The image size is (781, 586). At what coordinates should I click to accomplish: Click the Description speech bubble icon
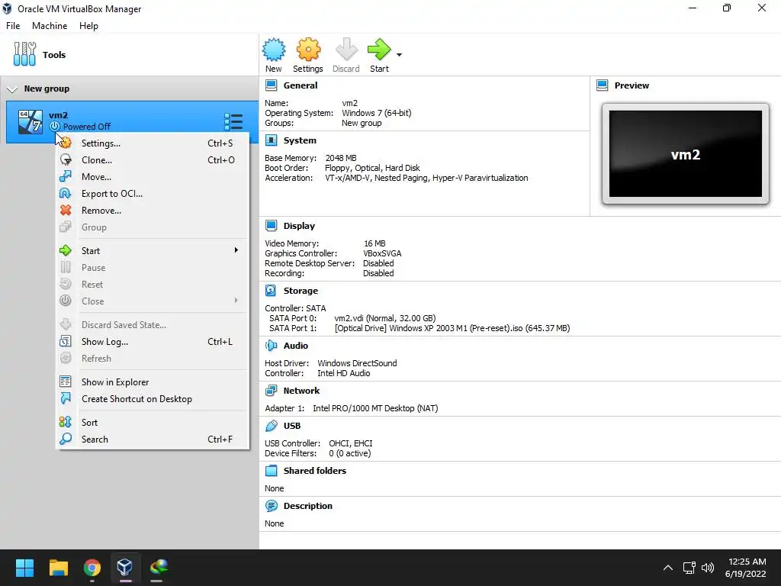[x=271, y=506]
